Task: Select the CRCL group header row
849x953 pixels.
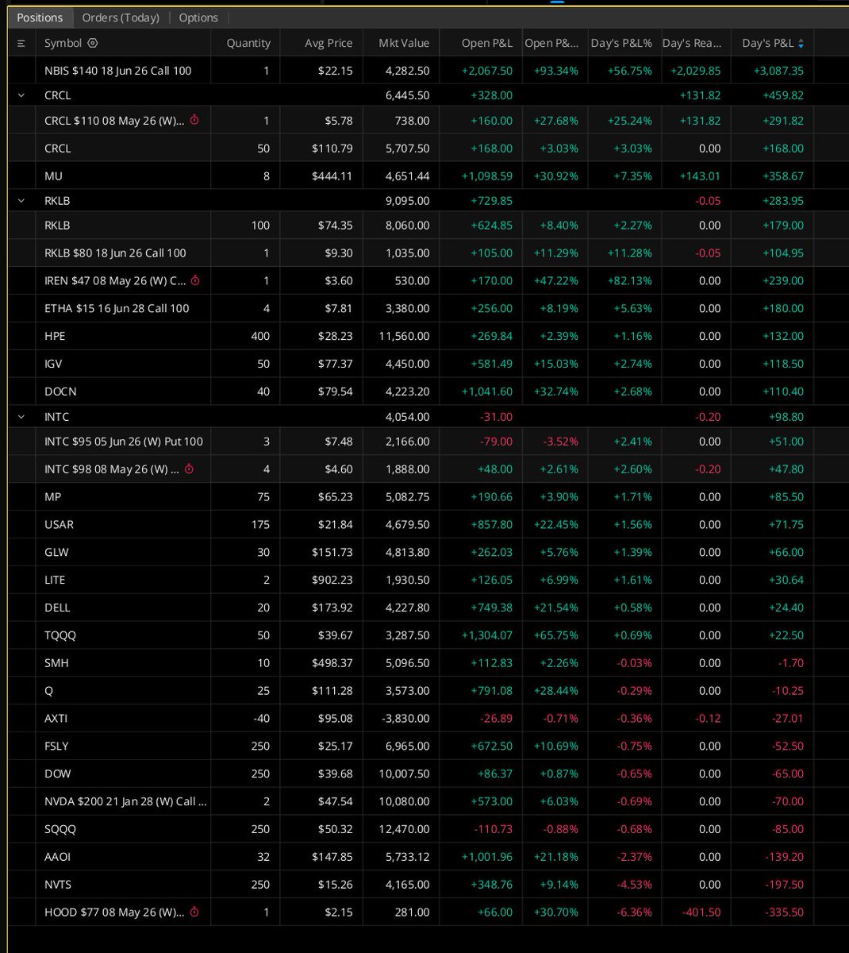Action: click(428, 95)
